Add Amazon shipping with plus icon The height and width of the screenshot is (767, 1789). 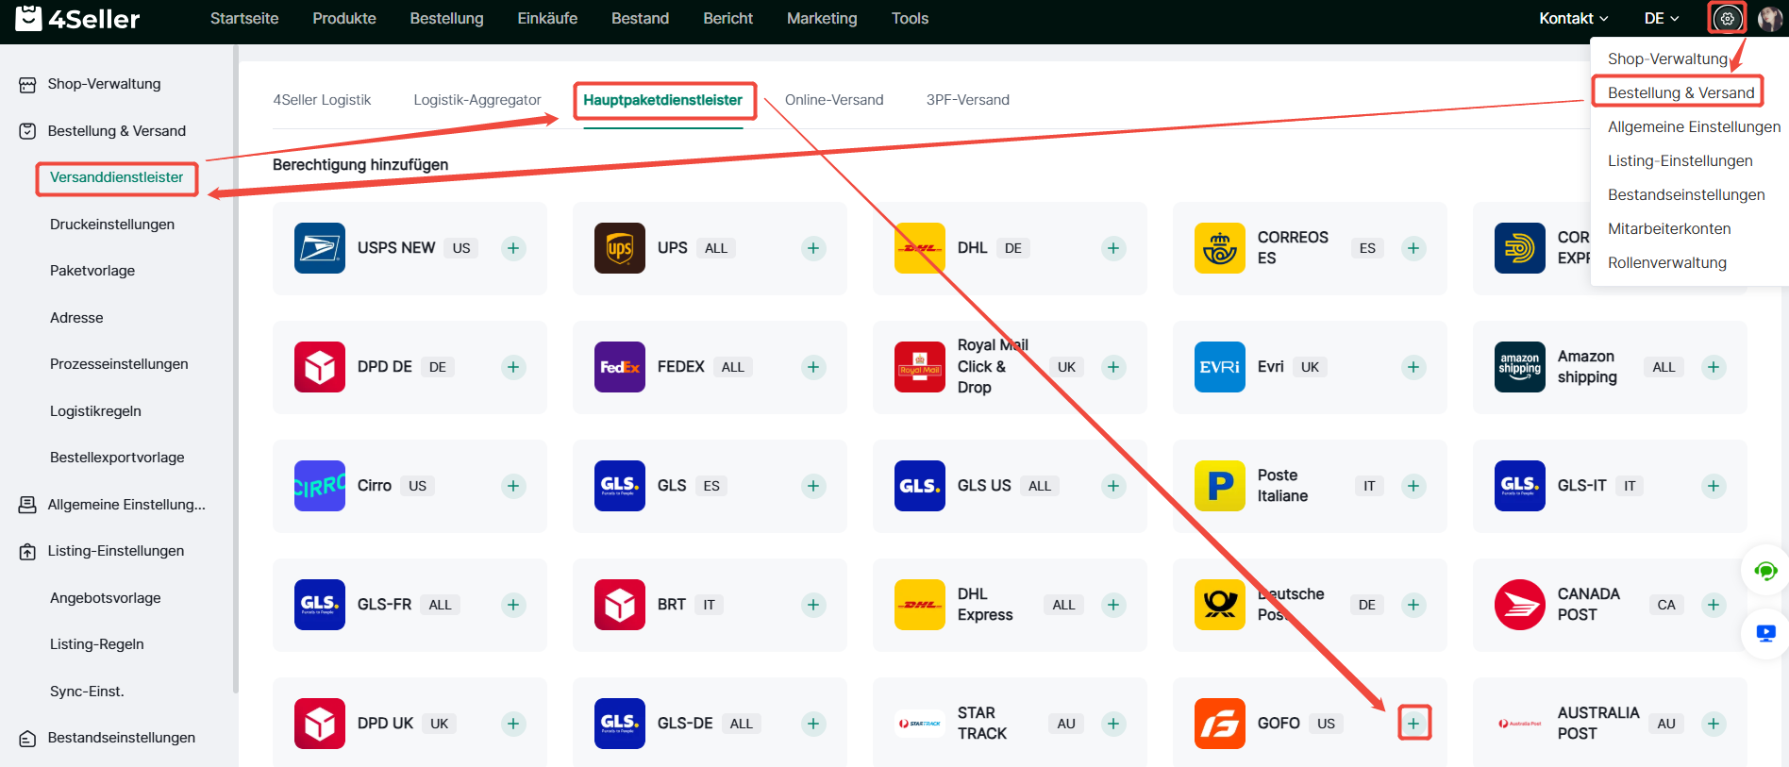pos(1714,367)
